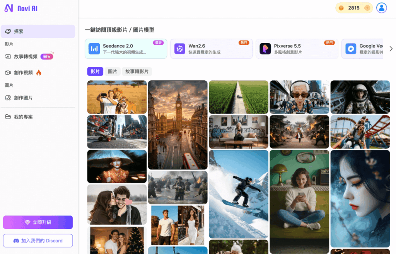The width and height of the screenshot is (396, 254).
Task: Open the user profile avatar
Action: pyautogui.click(x=381, y=8)
